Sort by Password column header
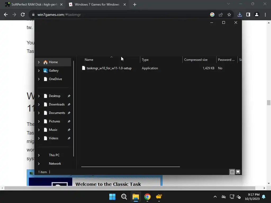271x203 pixels. click(x=227, y=60)
